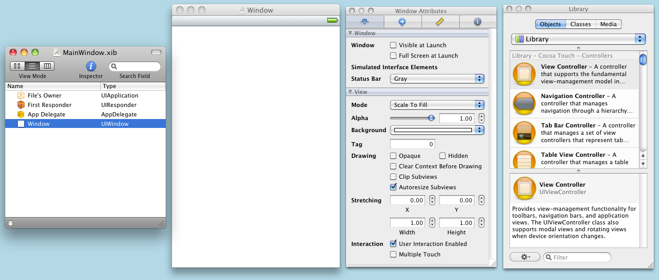Viewport: 659px width, 280px height.
Task: Open the Mode Scale To Fill dropdown
Action: [x=437, y=105]
